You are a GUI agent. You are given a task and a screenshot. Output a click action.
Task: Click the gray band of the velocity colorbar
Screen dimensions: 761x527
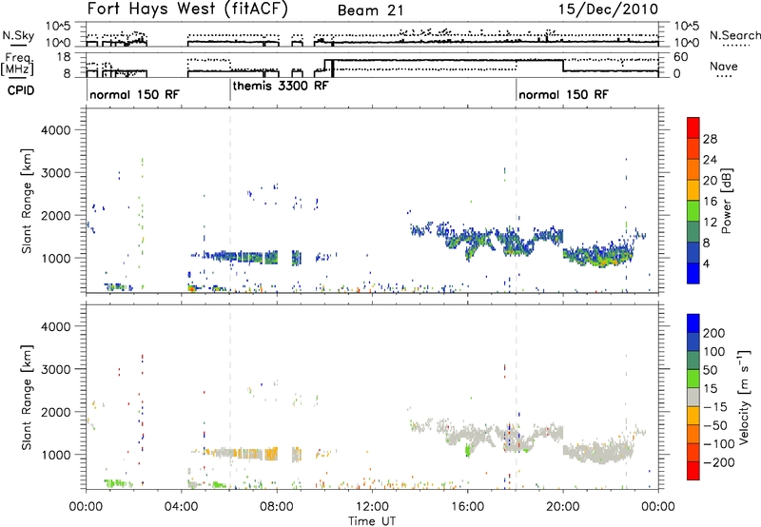click(693, 398)
